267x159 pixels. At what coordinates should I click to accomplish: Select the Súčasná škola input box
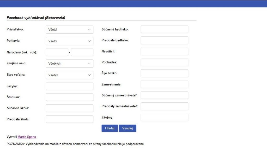69,108
